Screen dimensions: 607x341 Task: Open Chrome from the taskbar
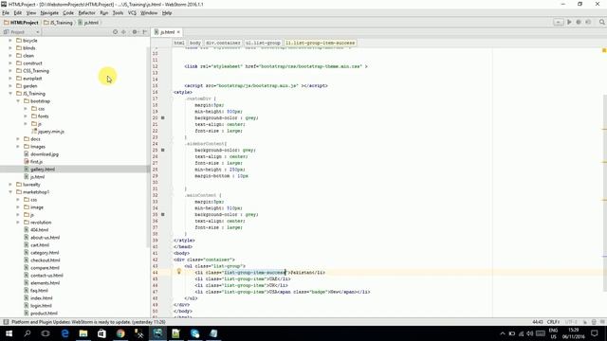coord(120,333)
